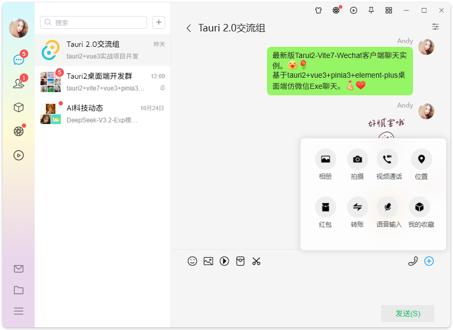
Task: Open the emoji picker
Action: (192, 261)
